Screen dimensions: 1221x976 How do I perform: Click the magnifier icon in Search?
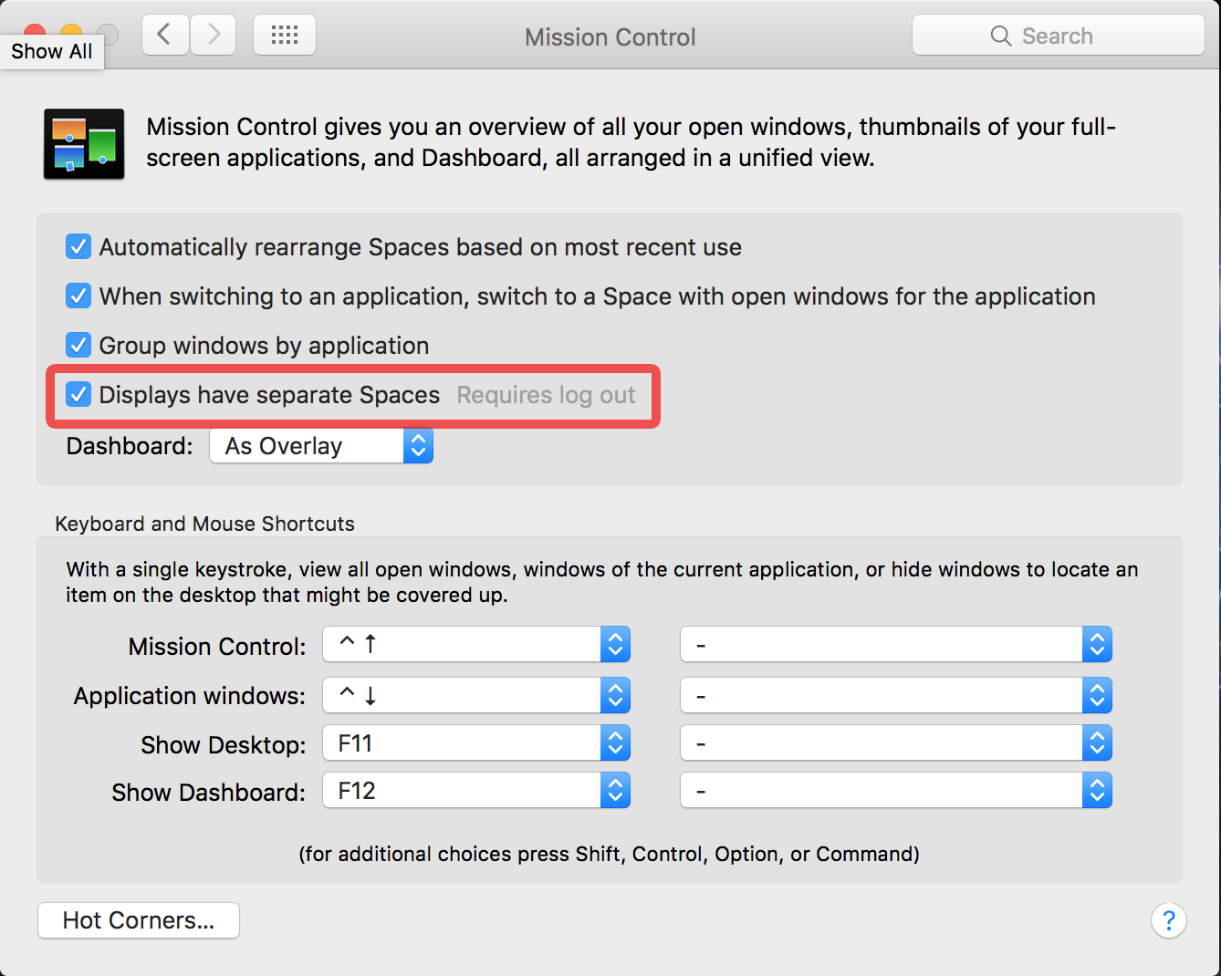tap(1001, 36)
